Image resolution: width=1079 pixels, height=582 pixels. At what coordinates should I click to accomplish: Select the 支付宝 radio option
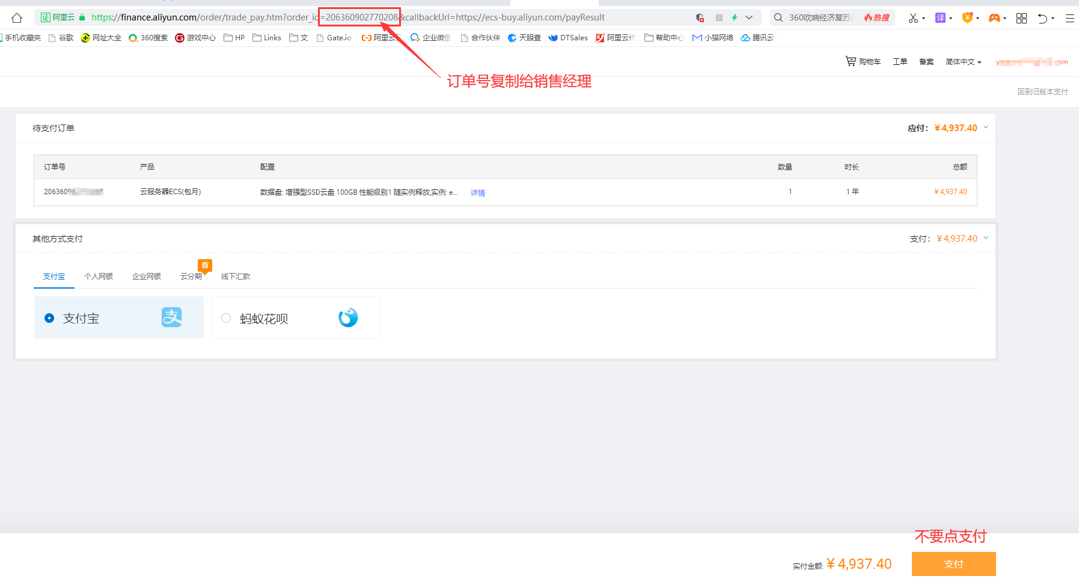click(49, 318)
